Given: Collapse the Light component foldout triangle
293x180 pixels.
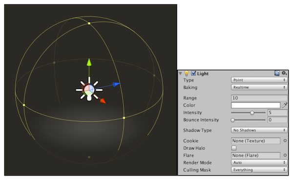Looking at the screenshot, I should 180,73.
